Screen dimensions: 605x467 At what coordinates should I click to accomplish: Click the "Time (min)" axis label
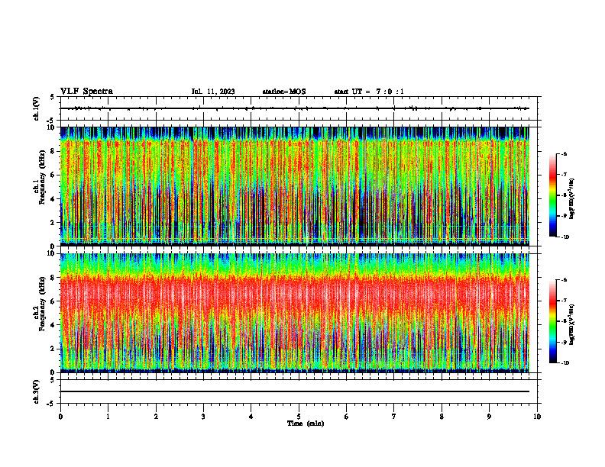pyautogui.click(x=306, y=424)
